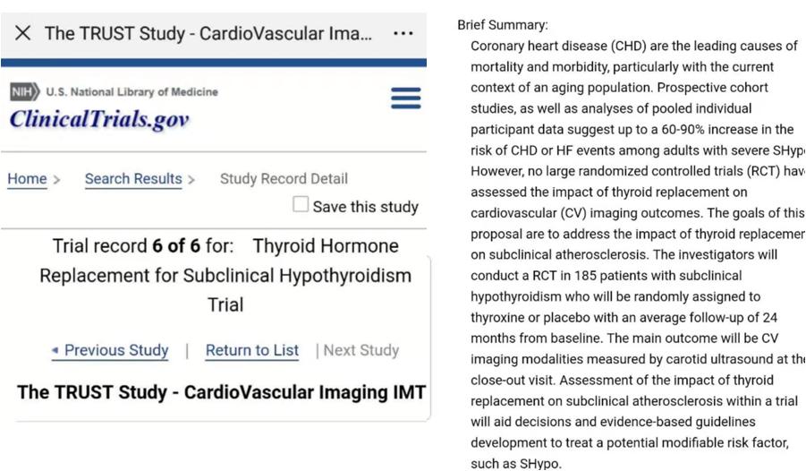Click the chevron after Search Results

191,179
